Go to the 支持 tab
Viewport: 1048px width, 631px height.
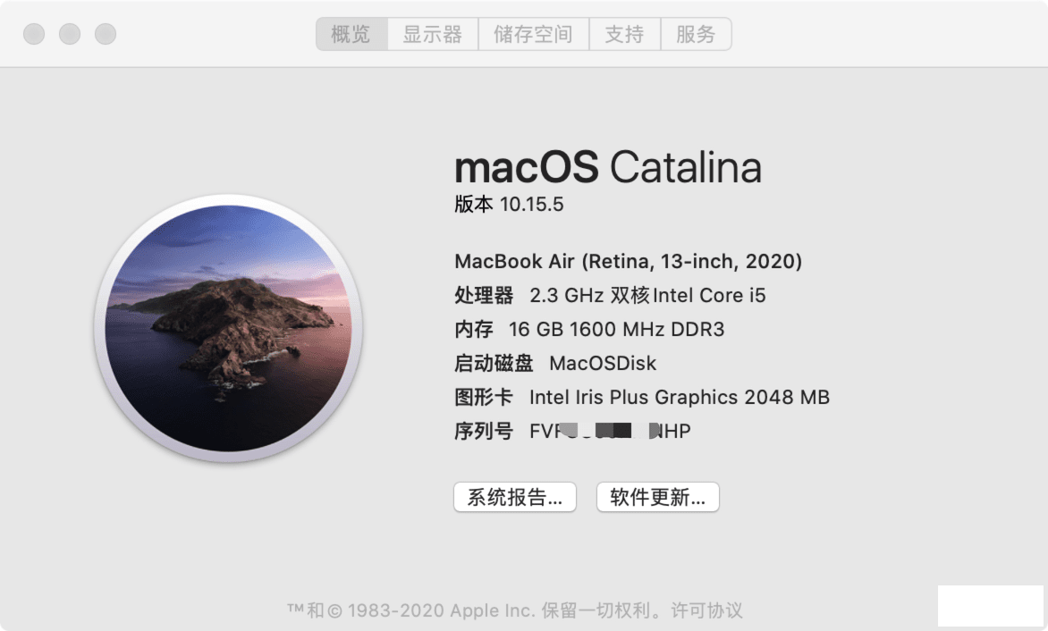point(625,34)
